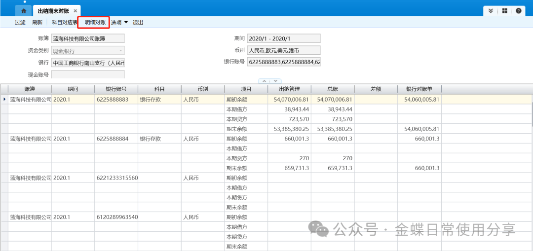Open the 资金类别 dropdown
The image size is (533, 251).
click(x=88, y=50)
